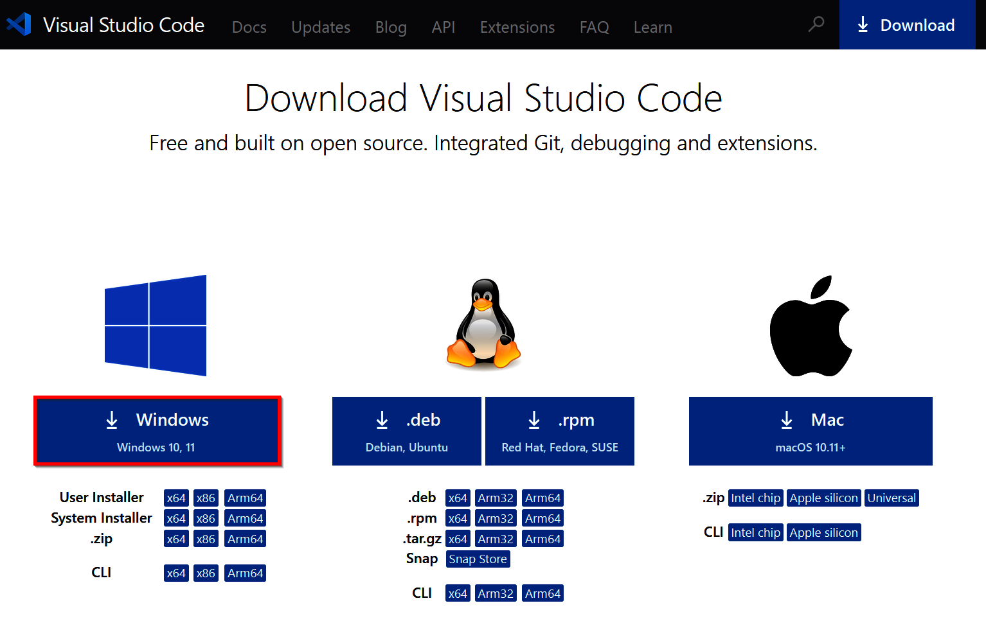Select System Installer Arm64 link
The width and height of the screenshot is (986, 619).
pyautogui.click(x=245, y=519)
